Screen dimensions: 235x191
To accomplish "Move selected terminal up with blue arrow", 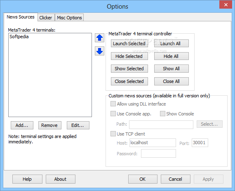I will pos(99,38).
